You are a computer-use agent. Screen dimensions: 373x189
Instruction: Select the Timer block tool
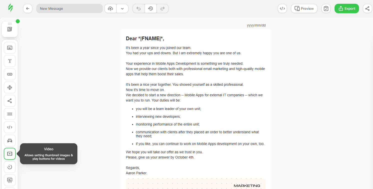point(10,167)
